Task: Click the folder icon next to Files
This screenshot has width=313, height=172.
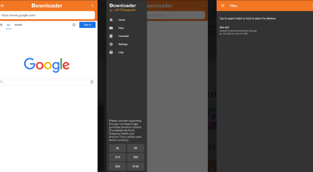Action: click(x=111, y=28)
